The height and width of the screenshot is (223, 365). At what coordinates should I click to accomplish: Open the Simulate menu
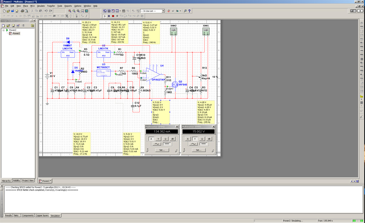(41, 6)
